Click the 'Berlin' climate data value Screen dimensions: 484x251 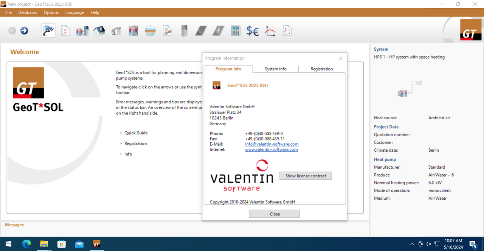434,150
